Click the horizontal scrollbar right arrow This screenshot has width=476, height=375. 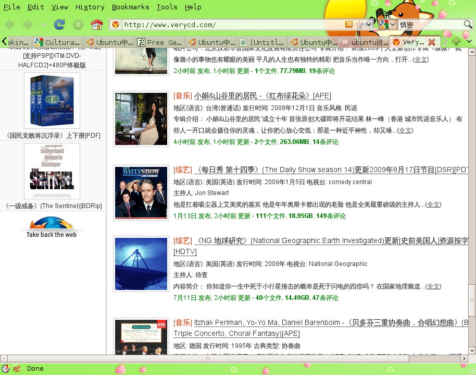point(464,358)
